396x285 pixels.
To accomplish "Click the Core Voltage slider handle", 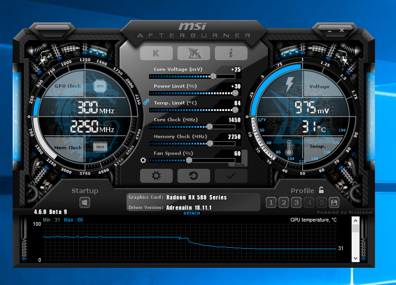I will coord(213,76).
